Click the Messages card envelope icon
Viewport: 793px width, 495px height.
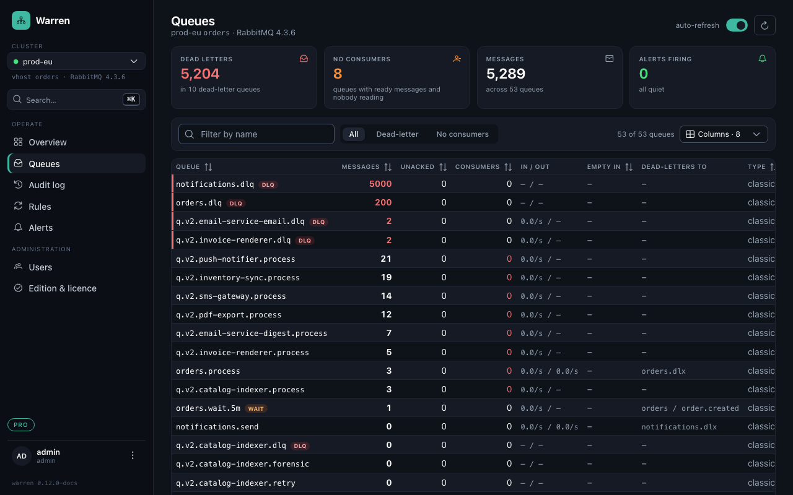pyautogui.click(x=610, y=59)
